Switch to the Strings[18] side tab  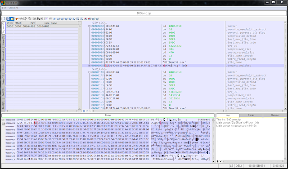pos(3,80)
